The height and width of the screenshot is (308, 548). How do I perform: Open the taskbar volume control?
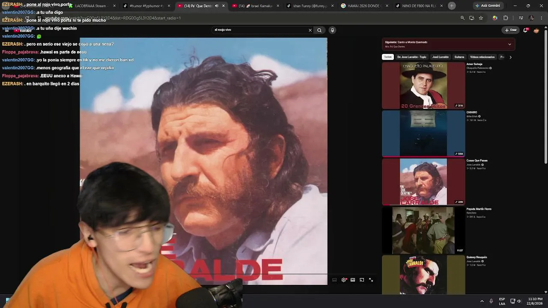coord(519,301)
